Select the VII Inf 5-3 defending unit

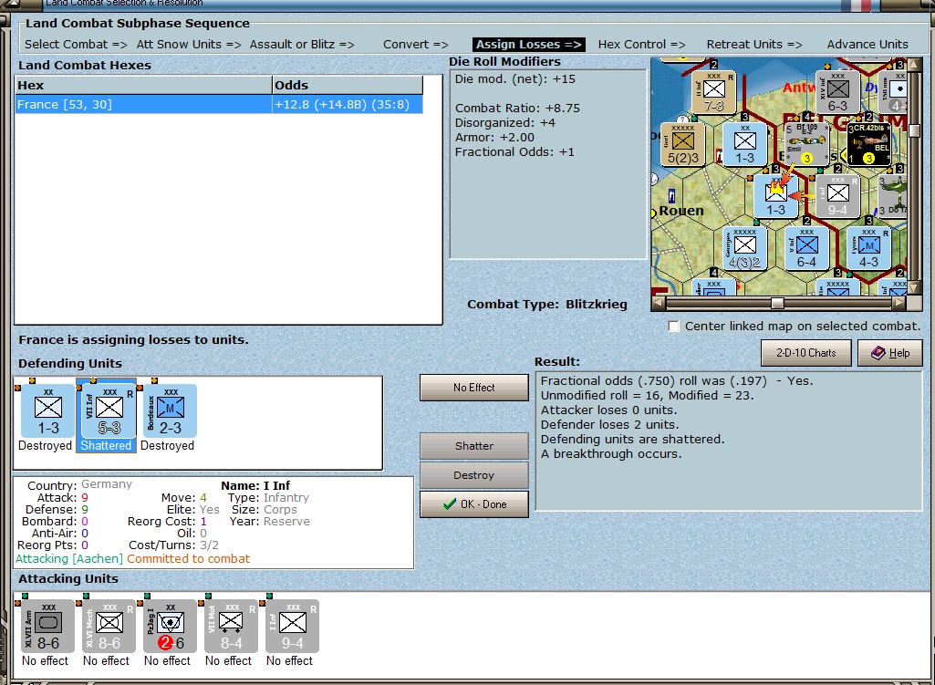point(109,410)
